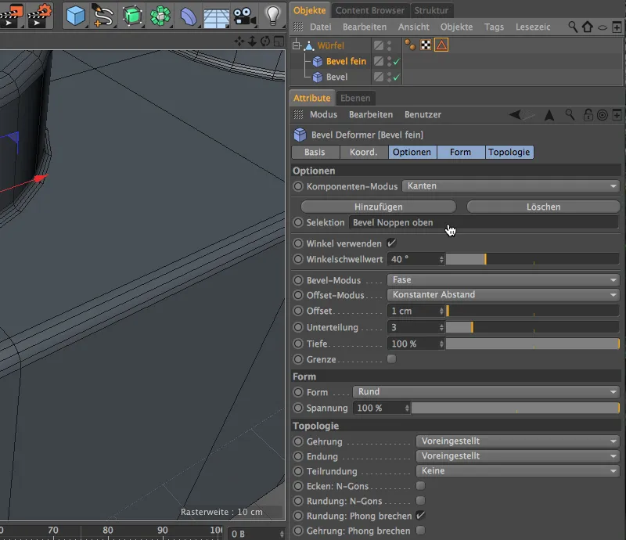Open the Datei menu

click(321, 27)
